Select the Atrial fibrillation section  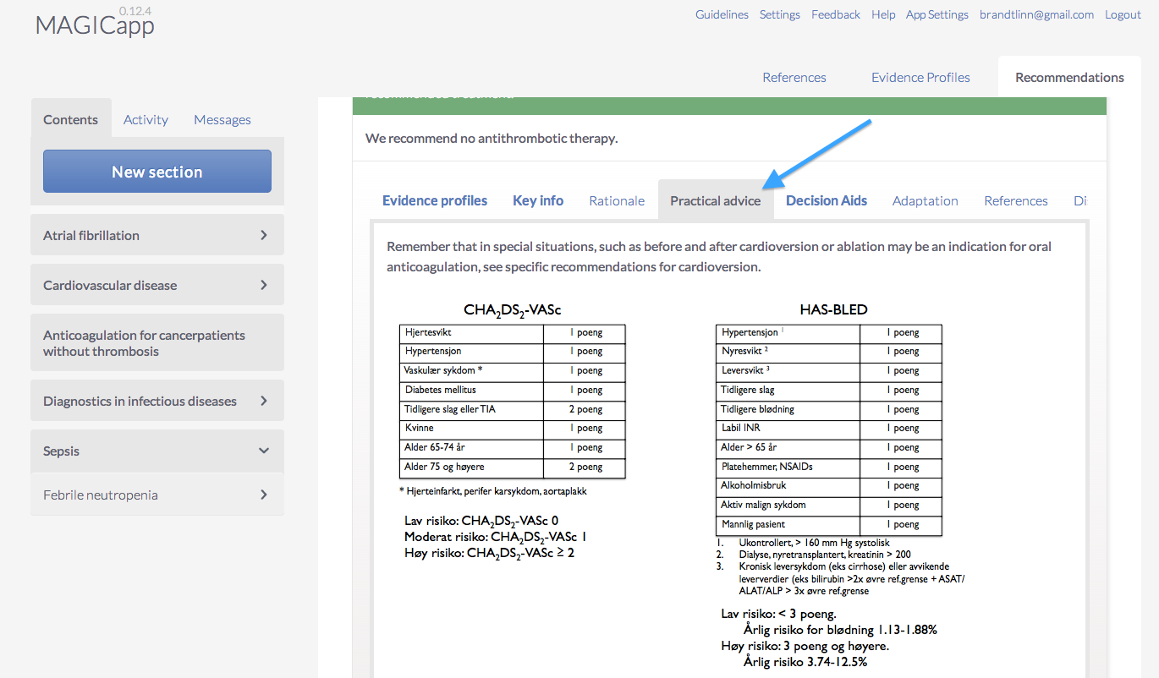[x=157, y=235]
